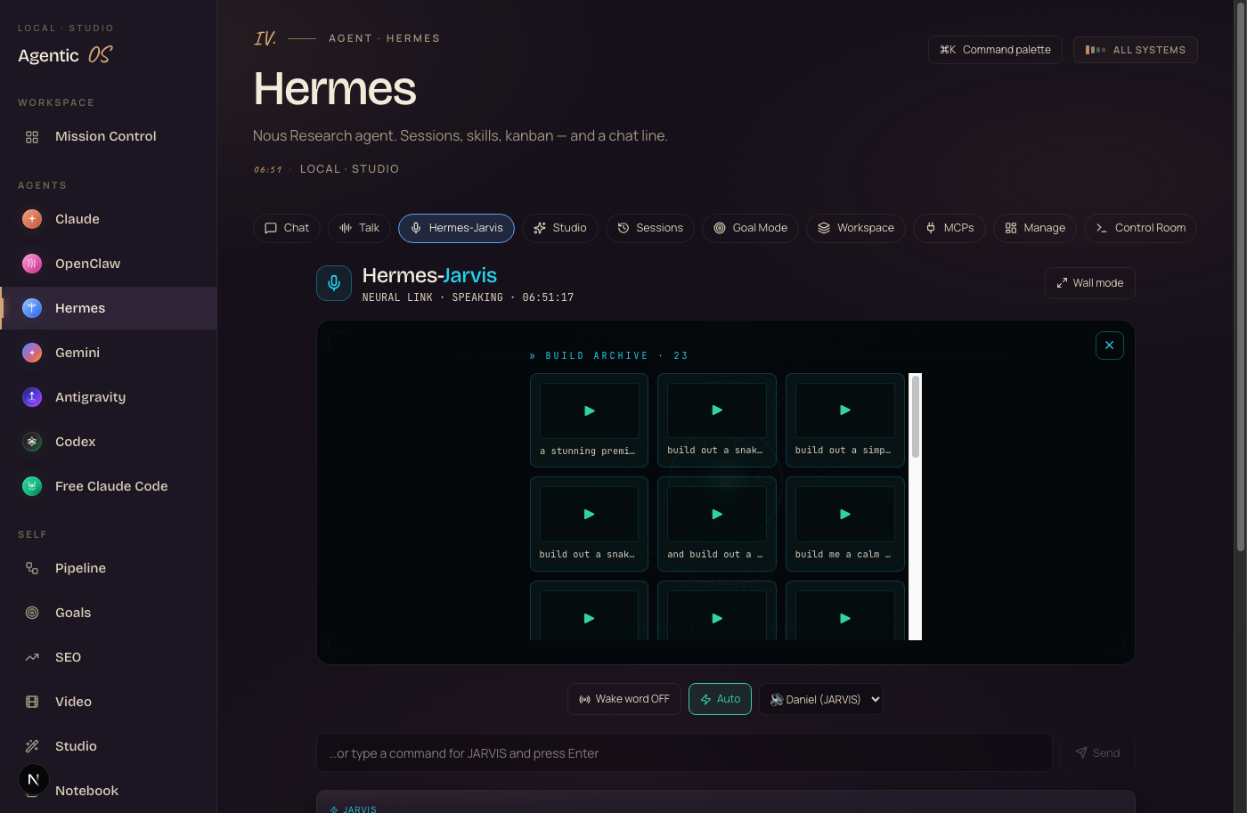Screen dimensions: 1247x813
Task: Play the 'and build out a …' build
Action: (717, 524)
